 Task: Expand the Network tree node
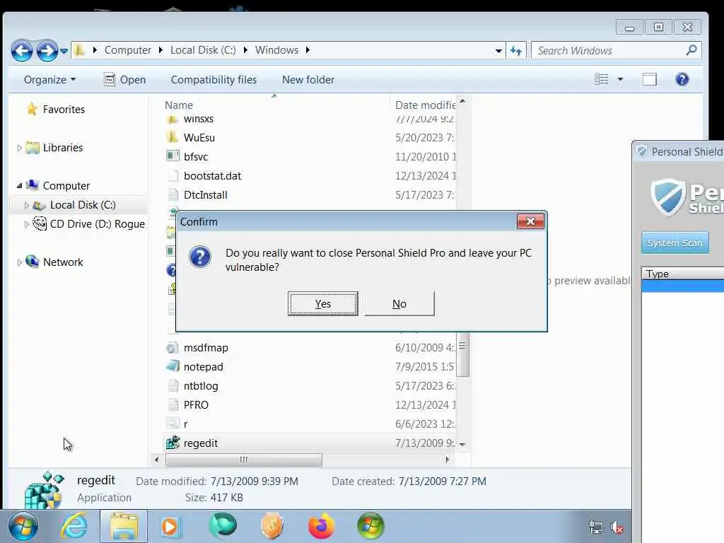tap(19, 262)
